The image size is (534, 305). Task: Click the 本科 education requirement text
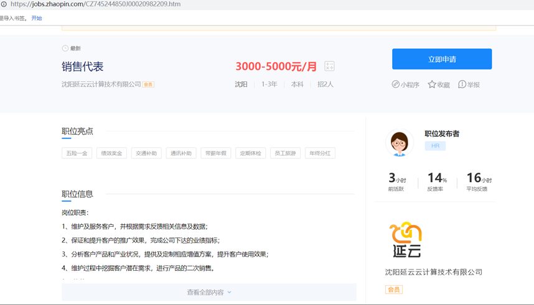tap(297, 84)
